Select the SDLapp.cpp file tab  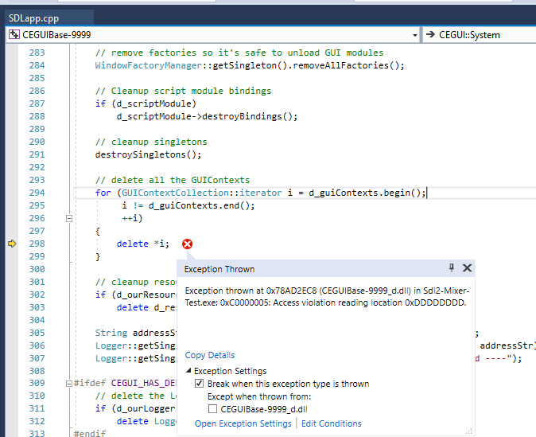tap(33, 16)
